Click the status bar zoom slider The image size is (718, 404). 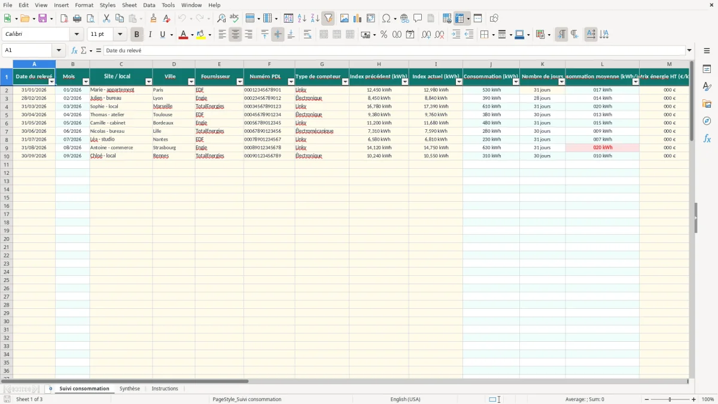click(x=670, y=399)
